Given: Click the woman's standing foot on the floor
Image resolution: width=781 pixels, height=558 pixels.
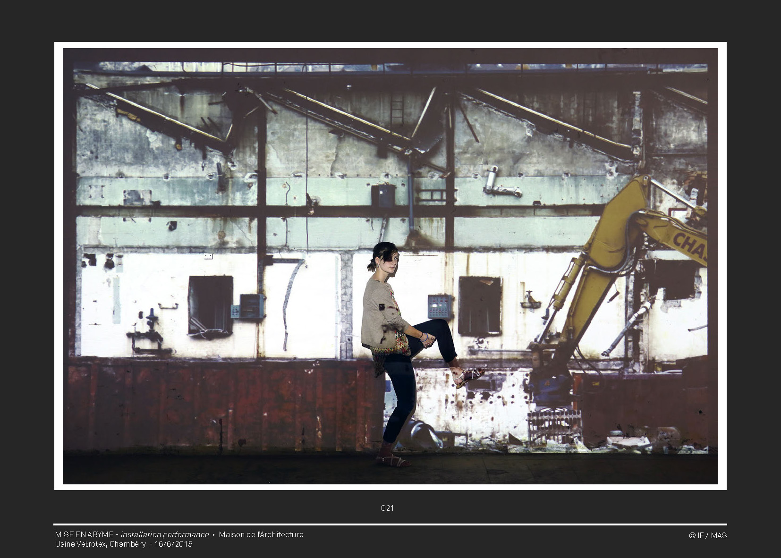Looking at the screenshot, I should pos(393,461).
